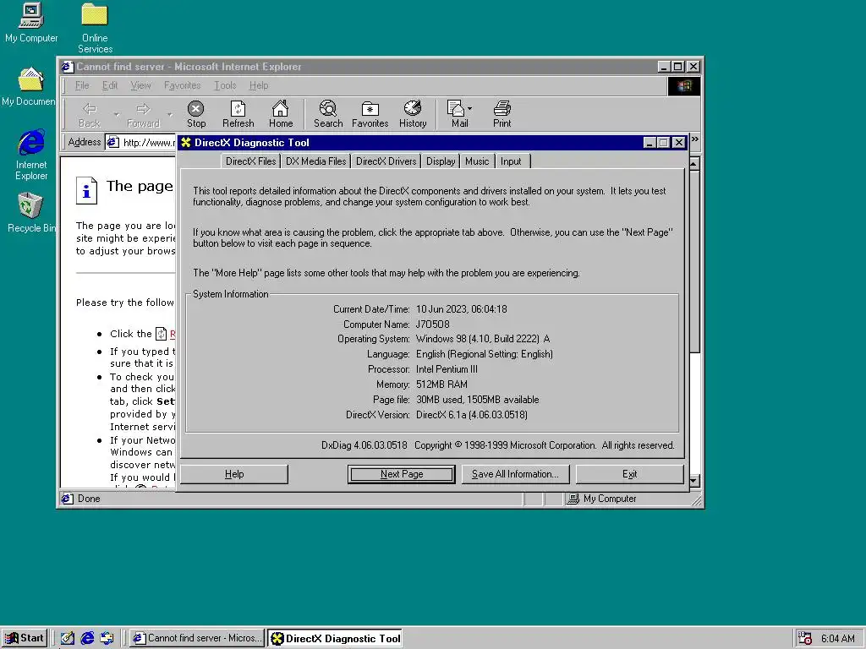Open the Tools menu in Internet Explorer
The image size is (866, 649).
click(x=225, y=85)
